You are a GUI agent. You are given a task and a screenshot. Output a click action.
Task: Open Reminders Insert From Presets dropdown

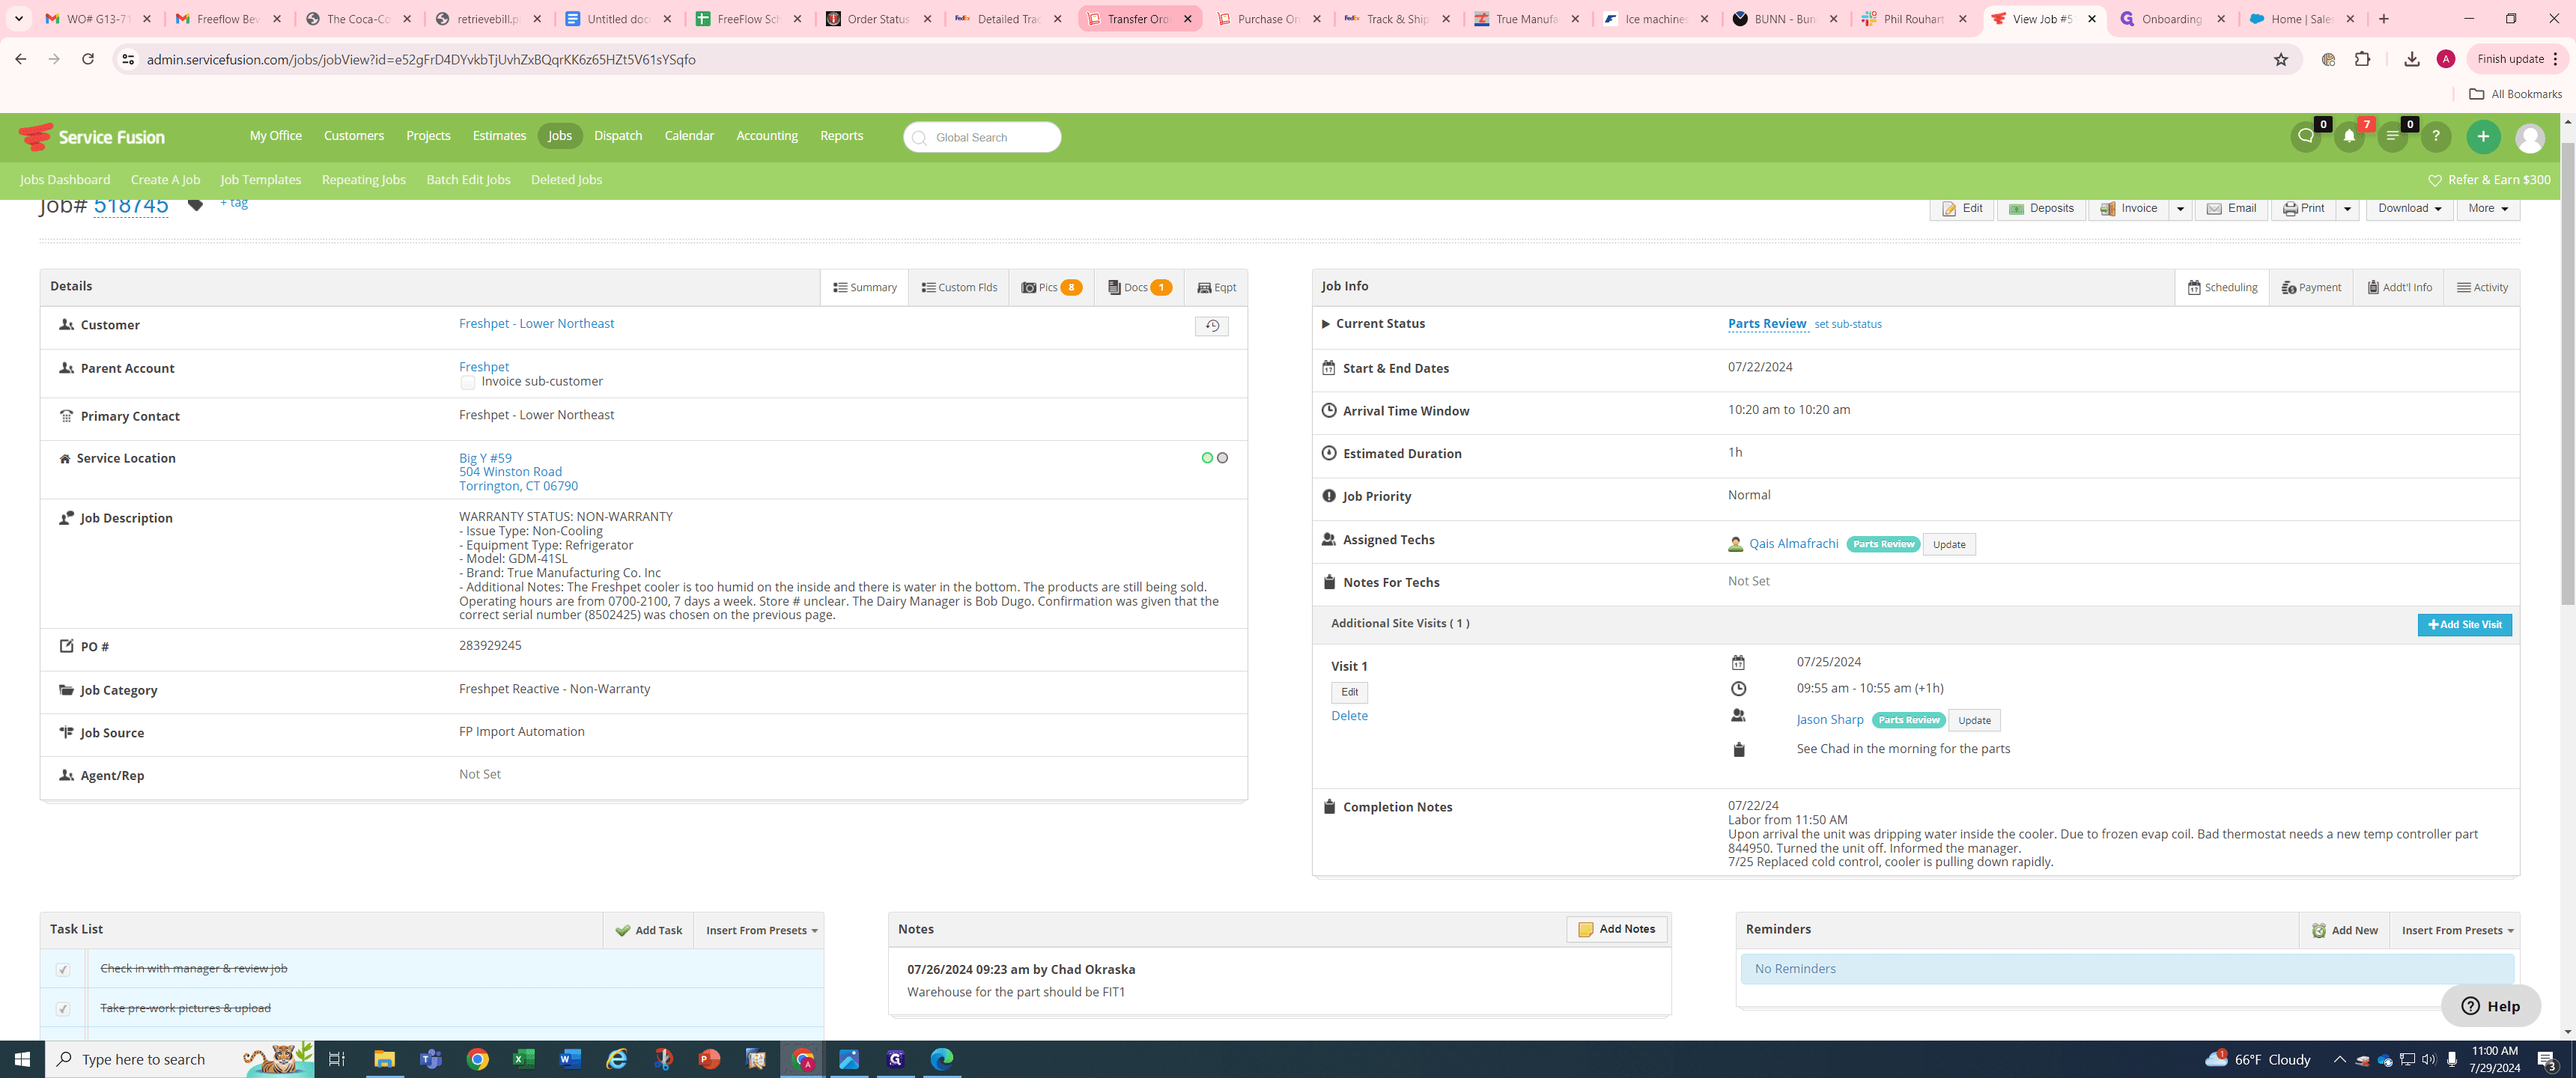(2457, 930)
